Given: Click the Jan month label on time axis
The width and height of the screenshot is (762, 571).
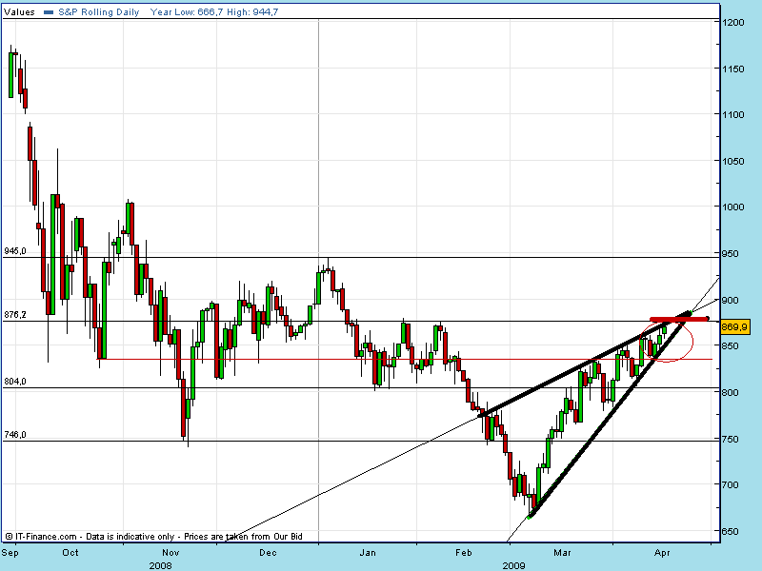Looking at the screenshot, I should click(x=368, y=553).
